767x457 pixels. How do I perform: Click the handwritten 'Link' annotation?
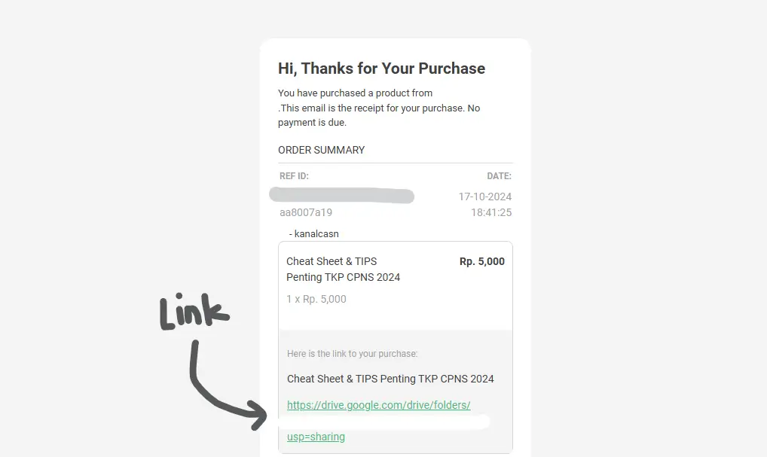pyautogui.click(x=194, y=313)
